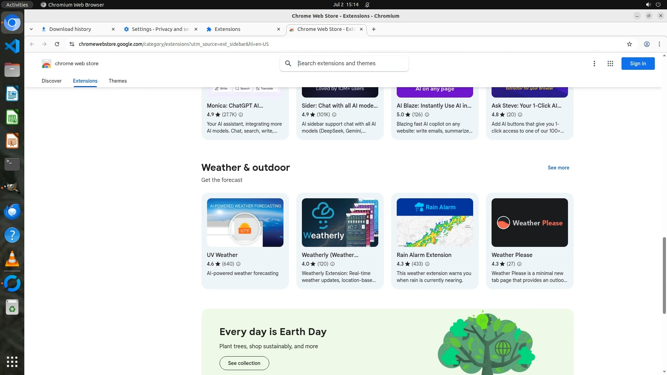Open the Google apps grid icon
This screenshot has height=375, width=667.
(610, 64)
